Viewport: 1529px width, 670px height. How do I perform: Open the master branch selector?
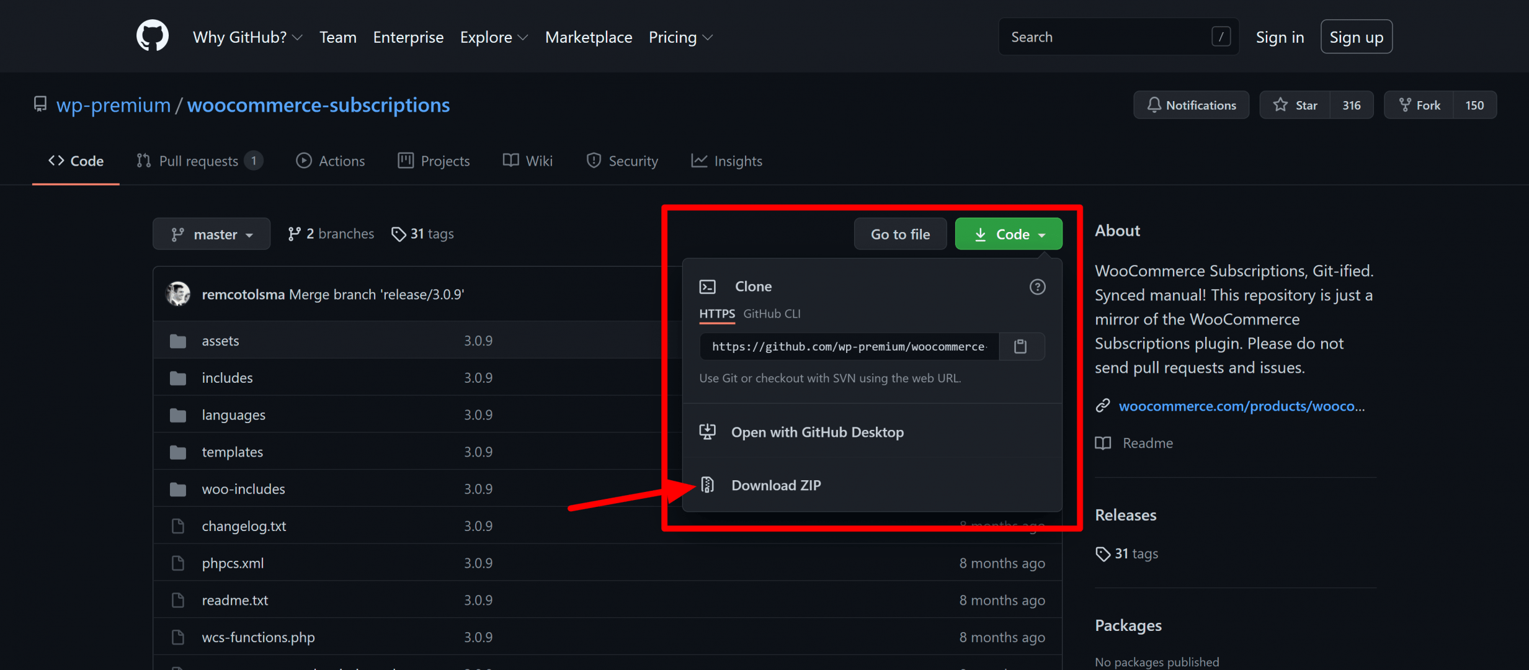click(x=212, y=234)
